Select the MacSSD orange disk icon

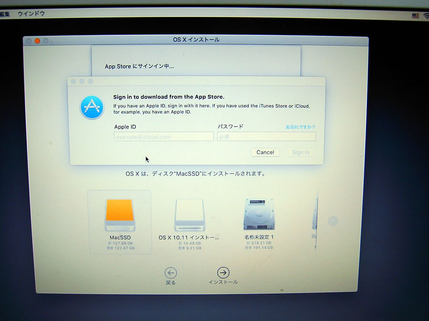click(120, 215)
